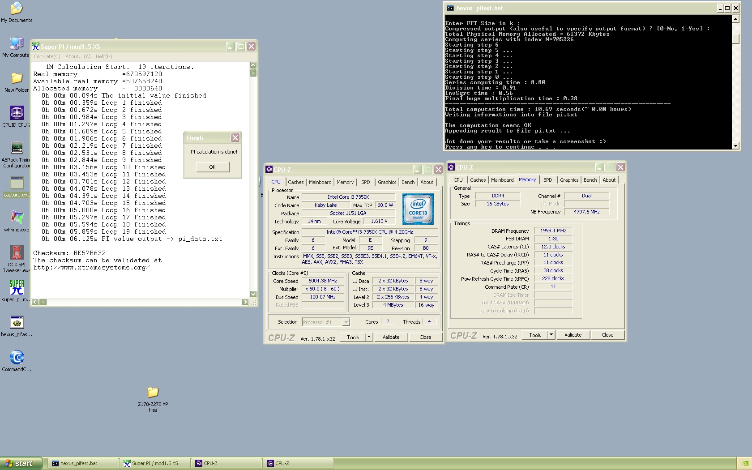752x470 pixels.
Task: Expand Tools dropdown arrow in right CPU-Z
Action: [x=551, y=335]
